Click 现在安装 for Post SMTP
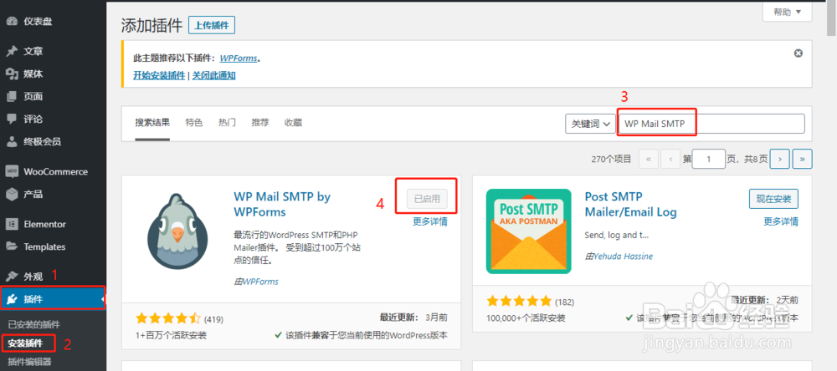This screenshot has width=837, height=371. (x=773, y=199)
